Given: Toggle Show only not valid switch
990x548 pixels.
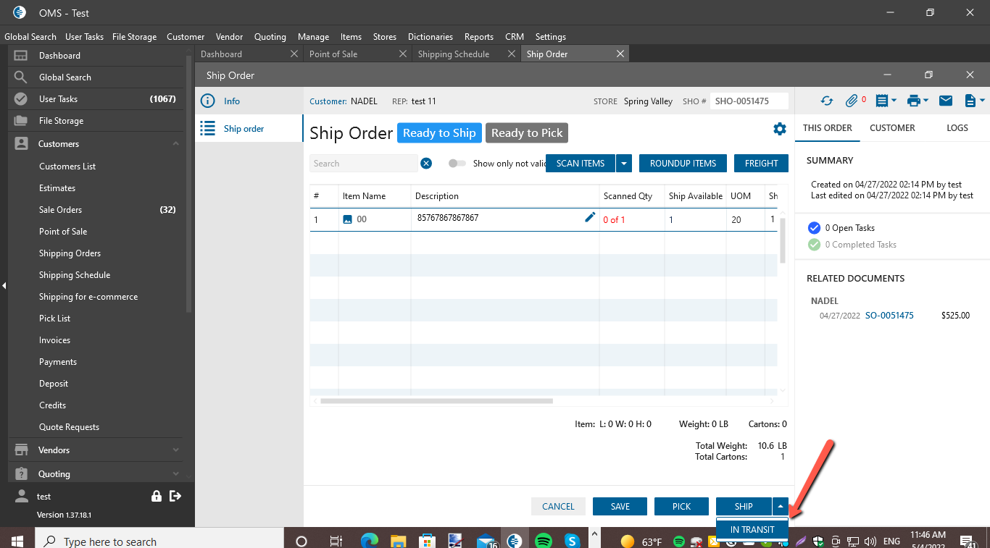Looking at the screenshot, I should point(457,164).
